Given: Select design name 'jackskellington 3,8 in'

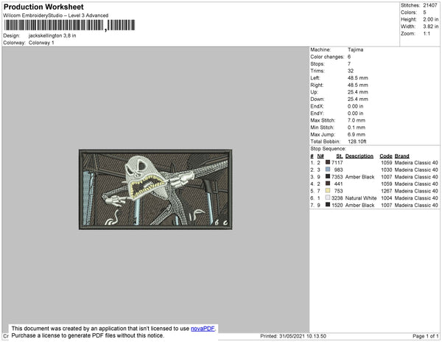Looking at the screenshot, I should tap(52, 36).
